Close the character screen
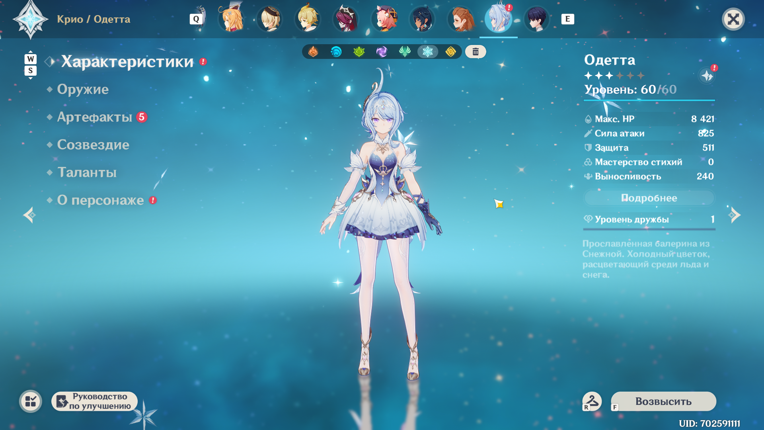This screenshot has height=430, width=764. (733, 19)
